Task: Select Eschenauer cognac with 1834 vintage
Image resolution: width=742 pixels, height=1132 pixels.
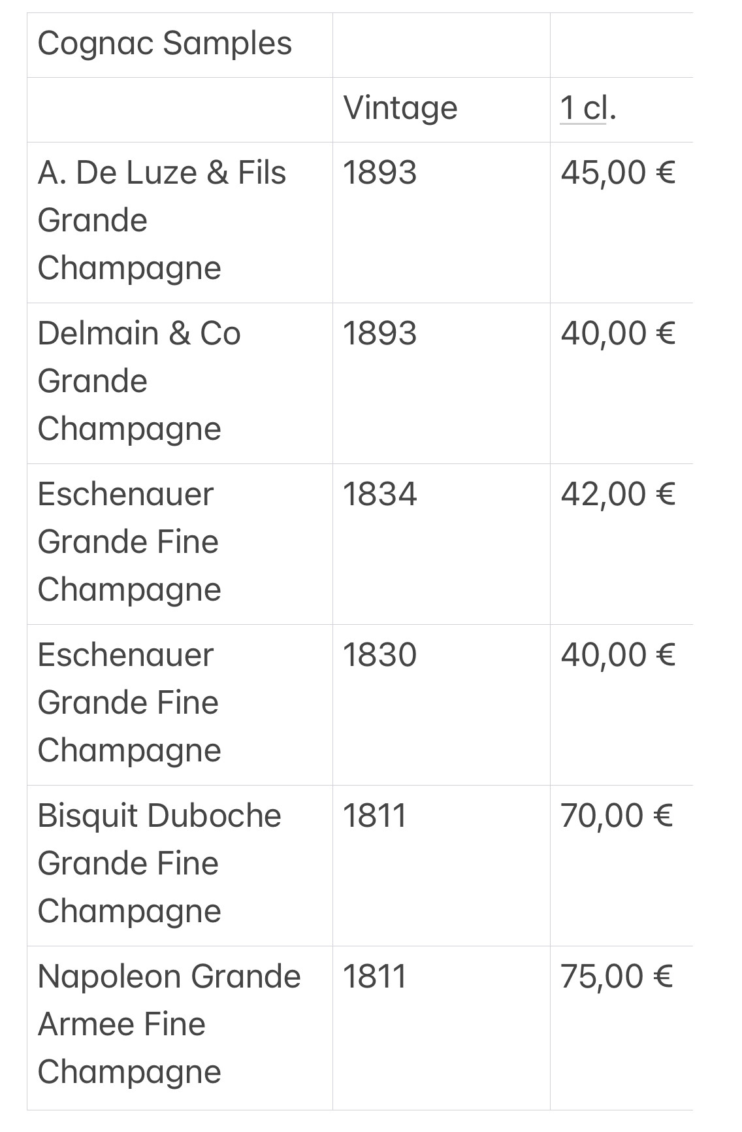Action: pyautogui.click(x=129, y=542)
